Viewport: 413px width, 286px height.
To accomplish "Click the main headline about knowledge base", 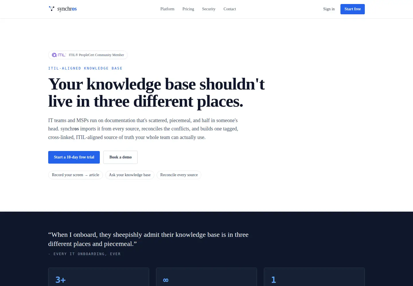I will [156, 93].
